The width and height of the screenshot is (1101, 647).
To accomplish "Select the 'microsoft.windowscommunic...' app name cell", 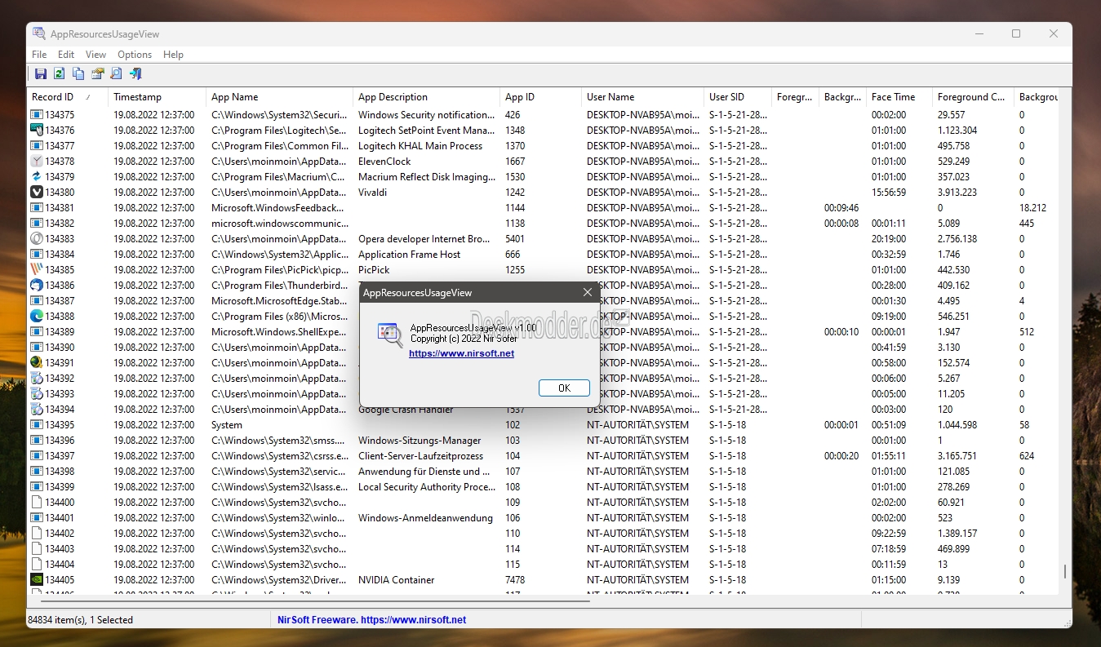I will coord(279,224).
